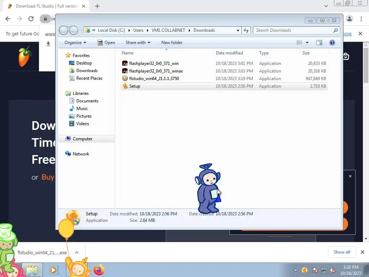The width and height of the screenshot is (369, 277).
Task: Close the Chrome downloads bar
Action: point(363,252)
